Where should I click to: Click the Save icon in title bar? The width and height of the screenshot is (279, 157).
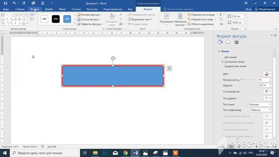(x=5, y=3)
